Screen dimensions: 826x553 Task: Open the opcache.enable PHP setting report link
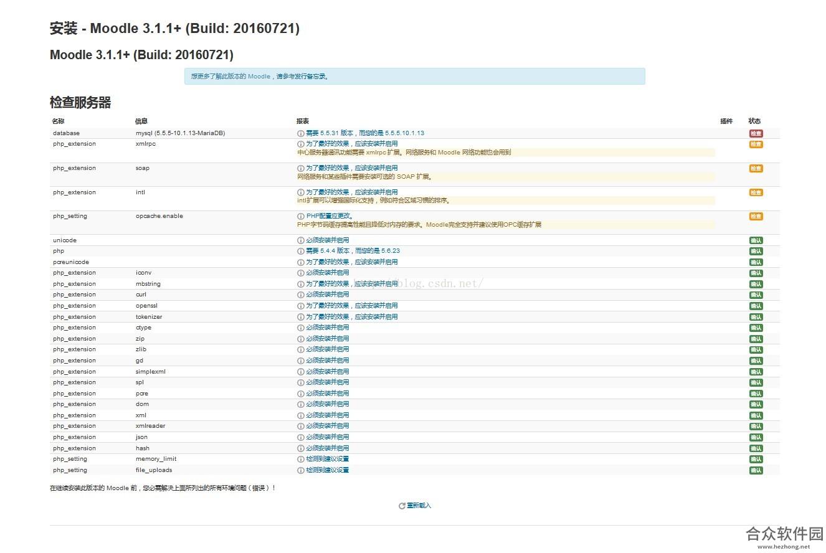pos(330,216)
